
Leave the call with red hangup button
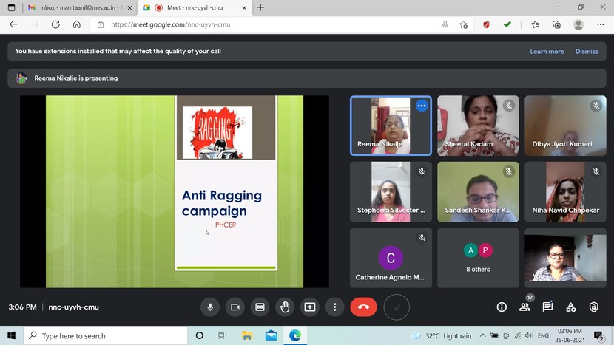coord(363,307)
